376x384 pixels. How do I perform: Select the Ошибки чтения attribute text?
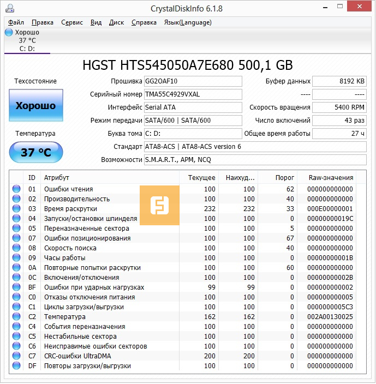69,189
